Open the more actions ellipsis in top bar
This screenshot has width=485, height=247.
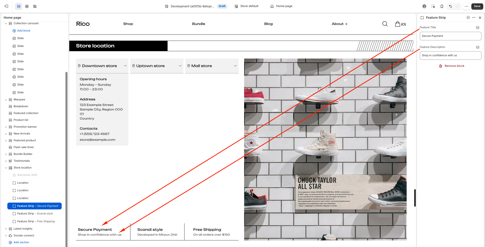(466, 6)
